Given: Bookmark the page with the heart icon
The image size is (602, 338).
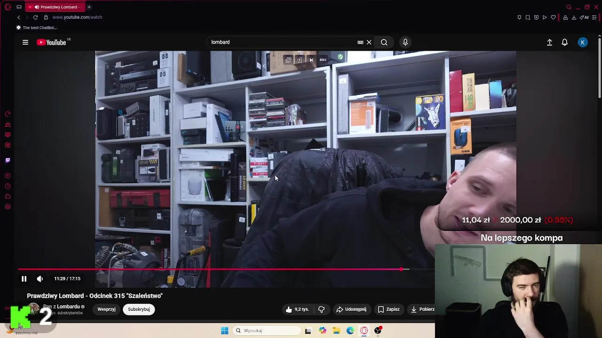Looking at the screenshot, I should pos(553,17).
